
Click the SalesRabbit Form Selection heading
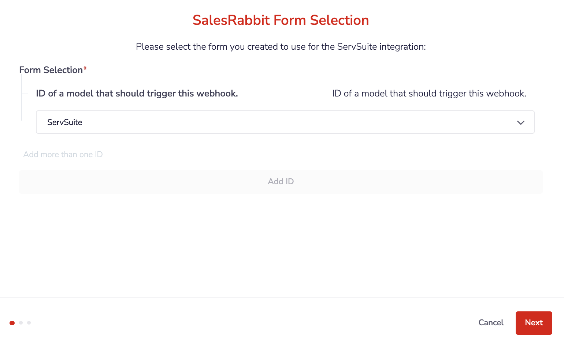(281, 20)
